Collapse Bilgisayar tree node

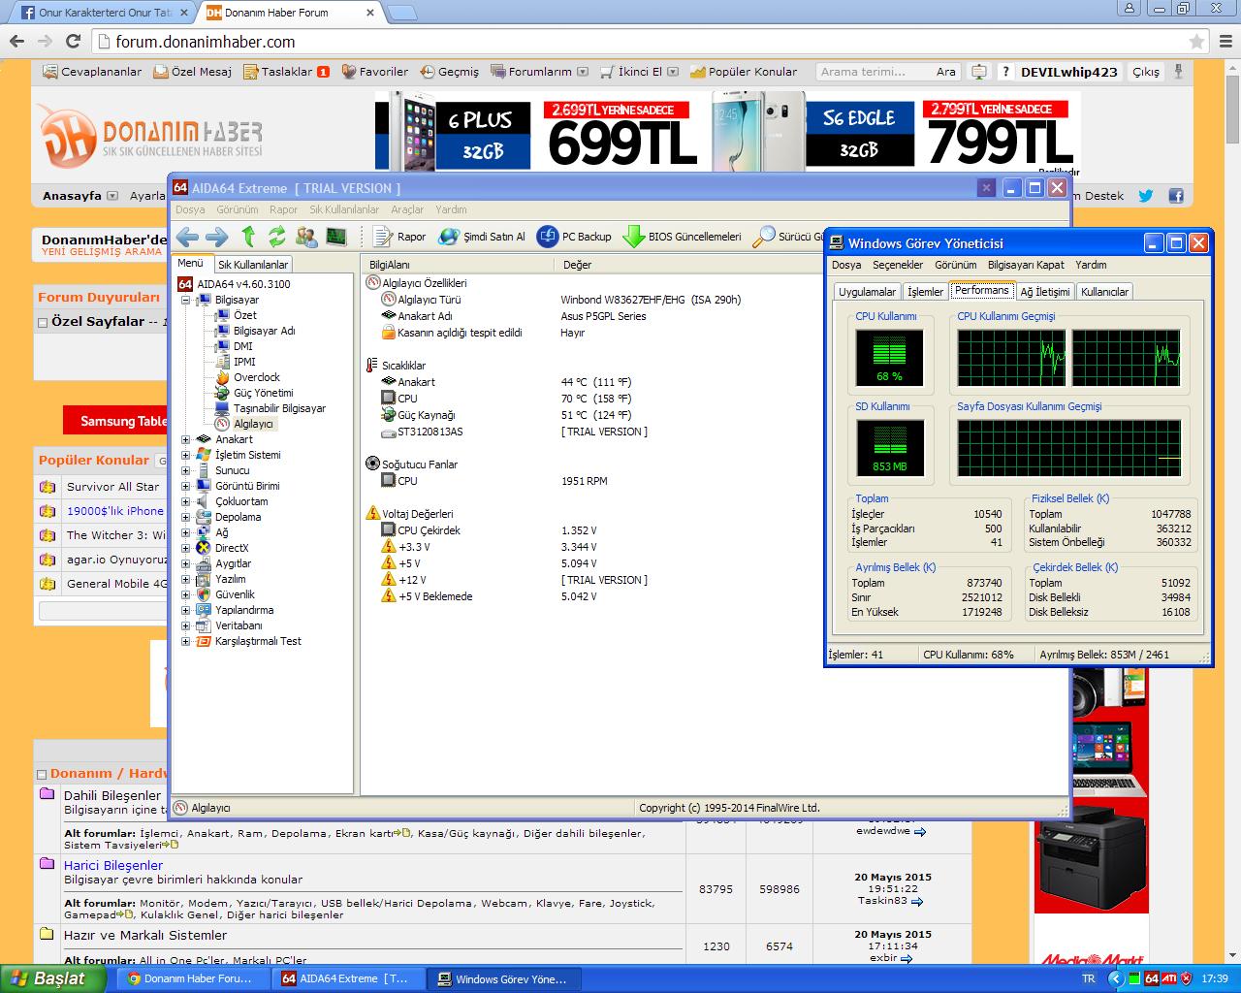click(x=186, y=301)
